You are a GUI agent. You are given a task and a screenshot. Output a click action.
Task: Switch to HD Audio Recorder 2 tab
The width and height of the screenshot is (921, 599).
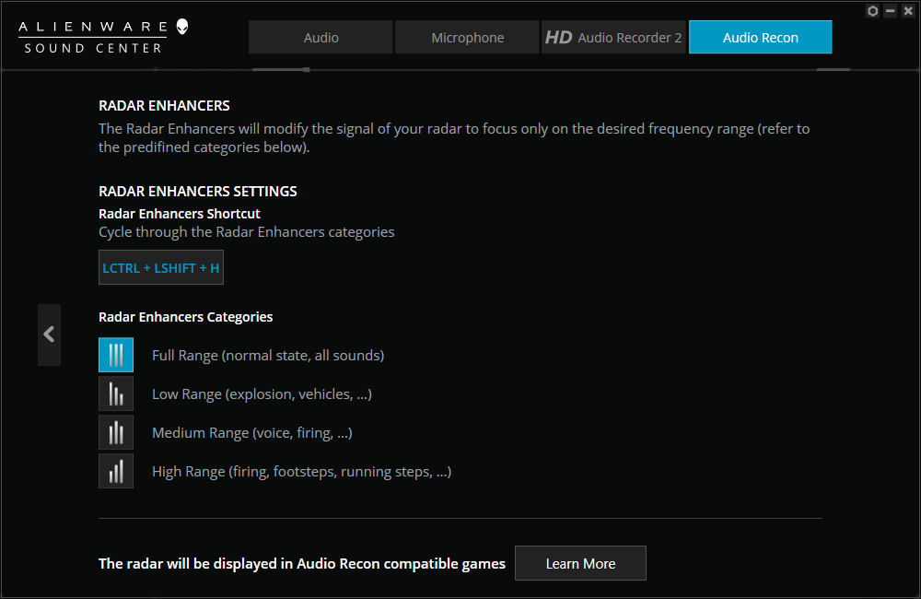(x=613, y=38)
